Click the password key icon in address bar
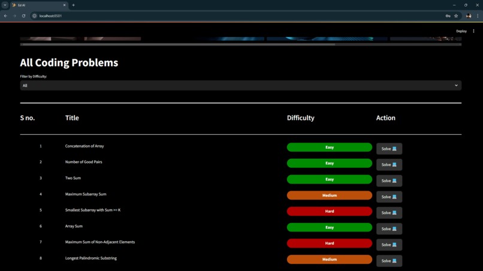483x271 pixels. (x=448, y=16)
